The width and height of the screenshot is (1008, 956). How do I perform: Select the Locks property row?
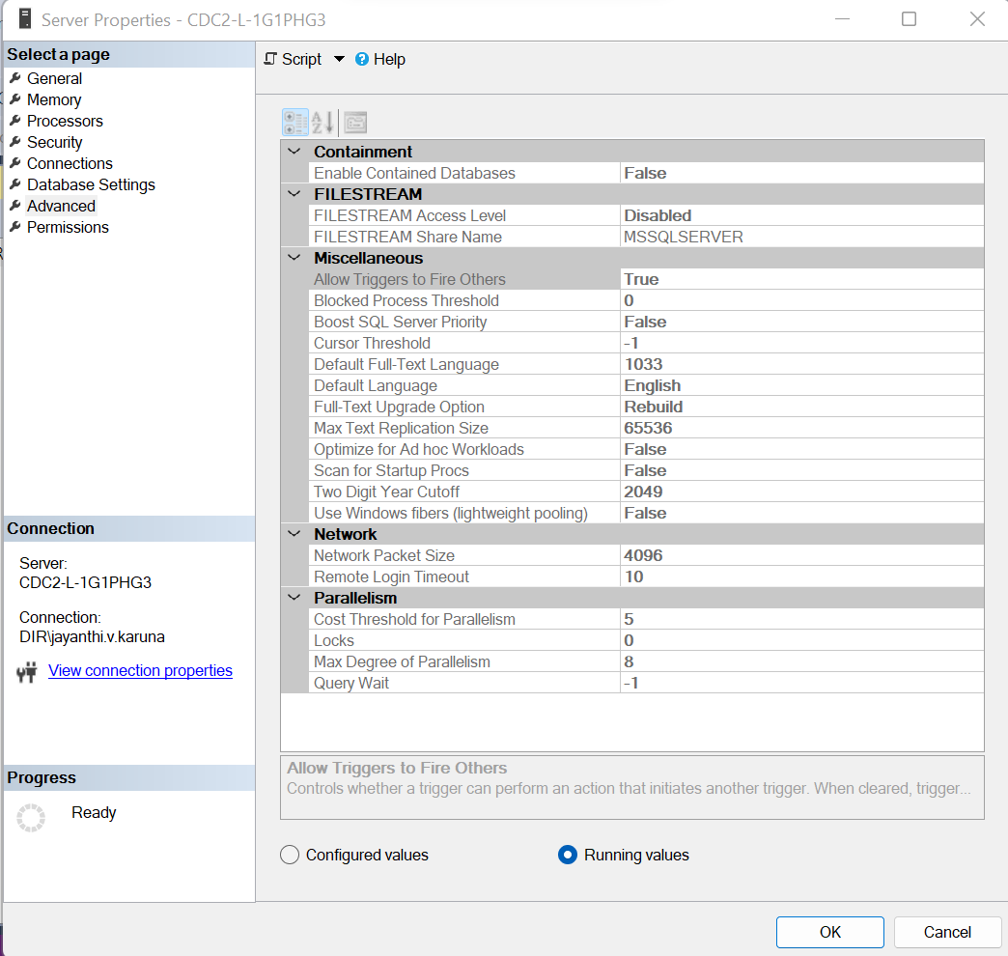tap(646, 639)
